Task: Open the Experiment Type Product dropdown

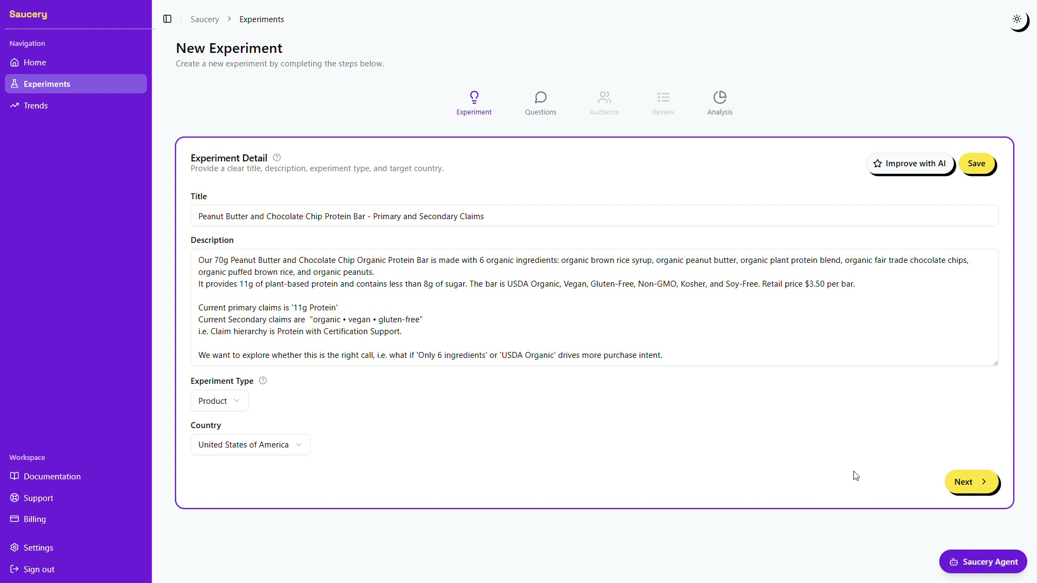Action: (219, 401)
